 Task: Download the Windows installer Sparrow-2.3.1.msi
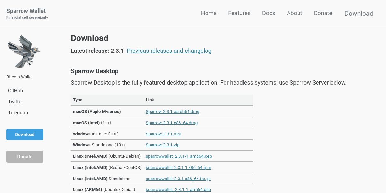(x=163, y=134)
